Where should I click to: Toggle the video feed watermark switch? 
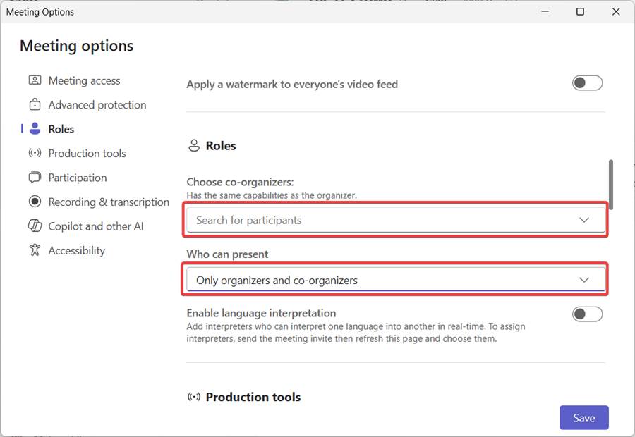[x=587, y=84]
